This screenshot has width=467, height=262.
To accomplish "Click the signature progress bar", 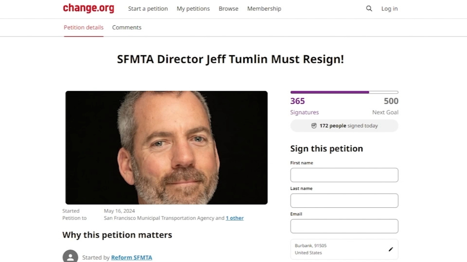I will [344, 92].
